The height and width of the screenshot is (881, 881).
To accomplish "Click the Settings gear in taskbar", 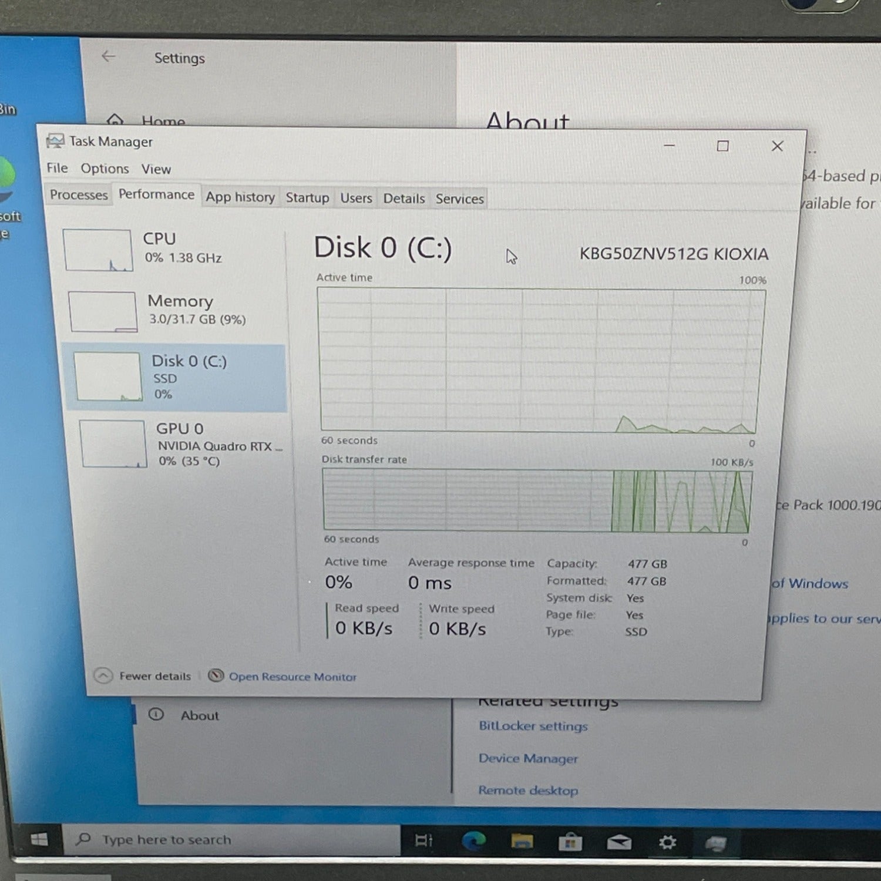I will (x=667, y=843).
